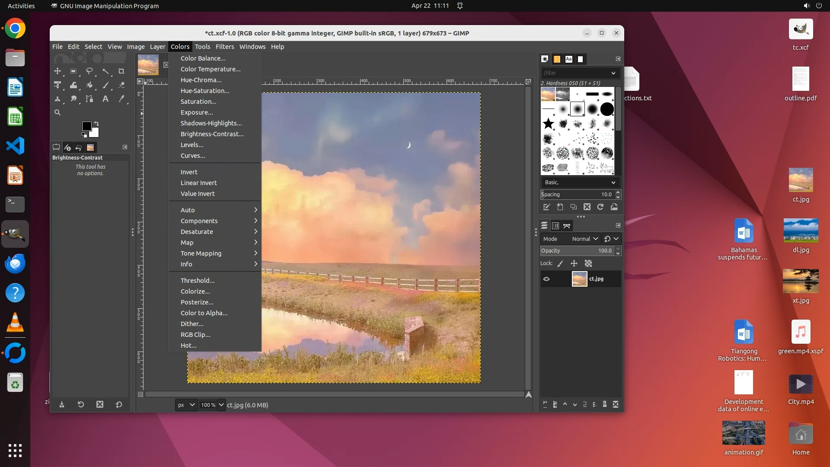Hide the ct.jpg layer with eye icon
830x467 pixels.
click(x=546, y=279)
